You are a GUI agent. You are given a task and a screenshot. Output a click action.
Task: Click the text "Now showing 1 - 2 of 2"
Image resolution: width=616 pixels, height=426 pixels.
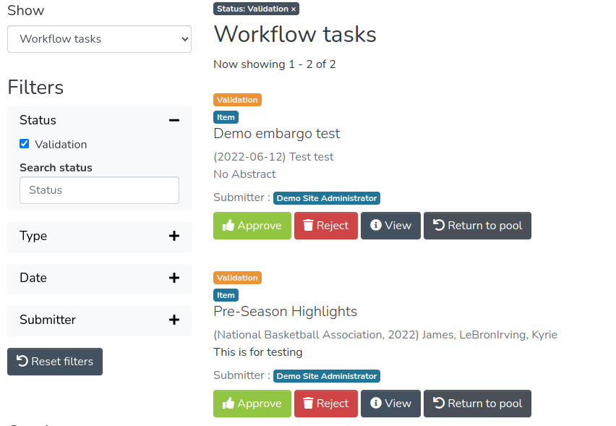click(x=275, y=64)
